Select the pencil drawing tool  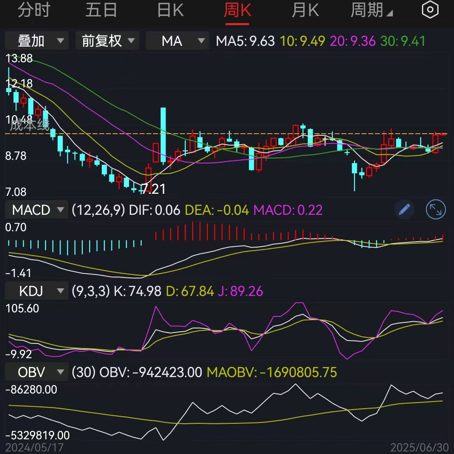[x=404, y=209]
